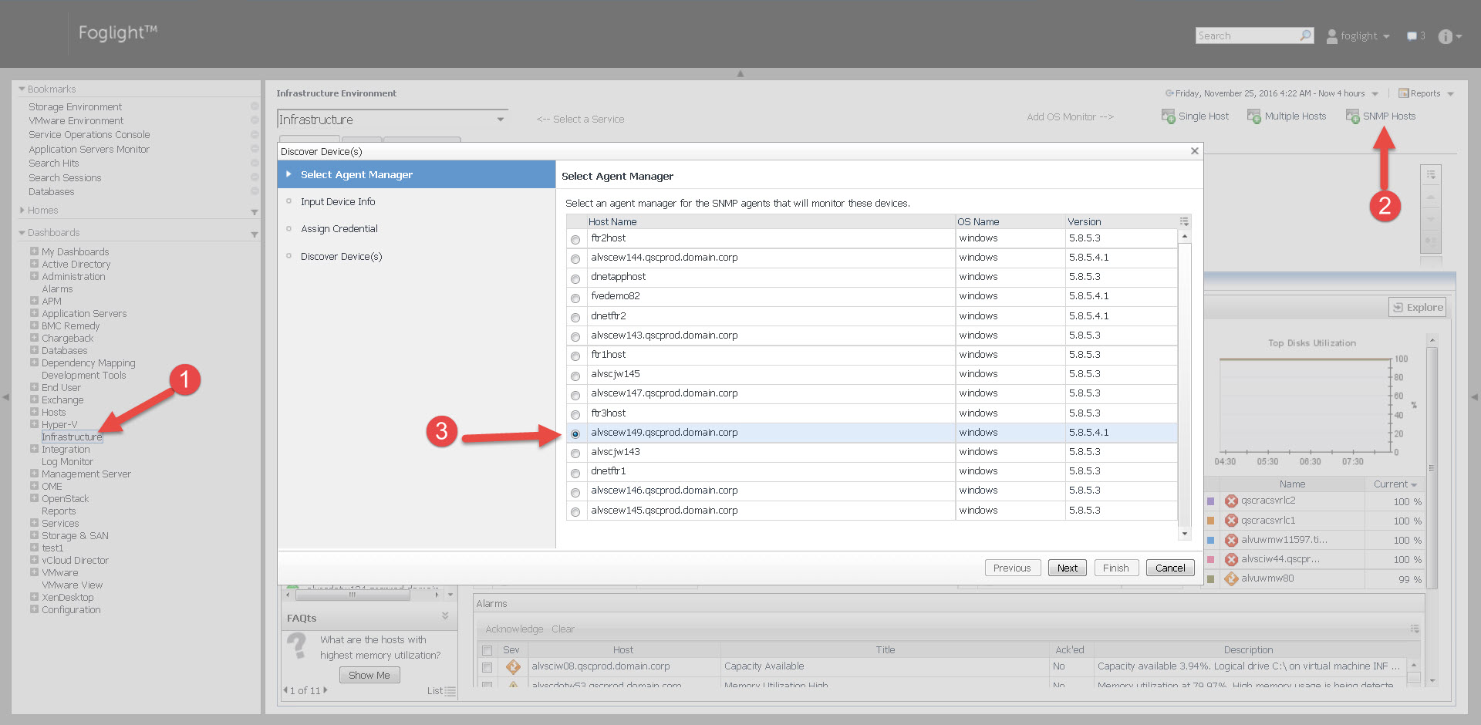The image size is (1481, 725).
Task: Click the Previous button
Action: click(x=1012, y=568)
